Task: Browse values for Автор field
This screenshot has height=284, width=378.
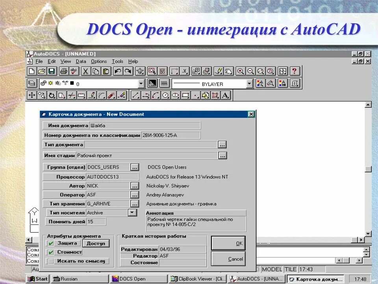Action: coord(135,186)
